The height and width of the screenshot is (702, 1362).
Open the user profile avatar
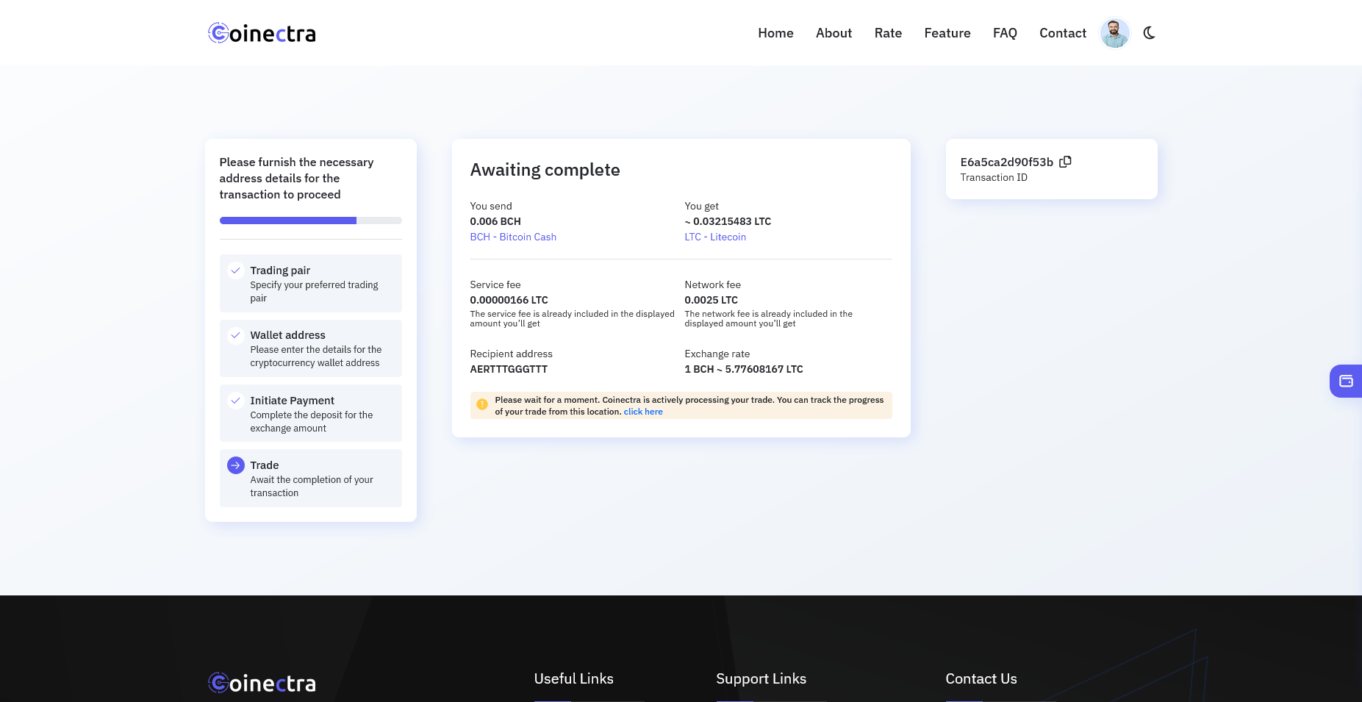(1114, 33)
